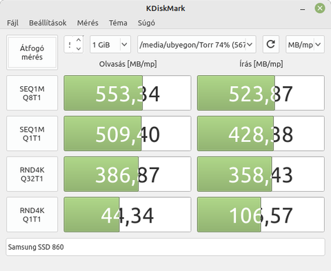Run the RND4K Q1T1 test

point(32,214)
